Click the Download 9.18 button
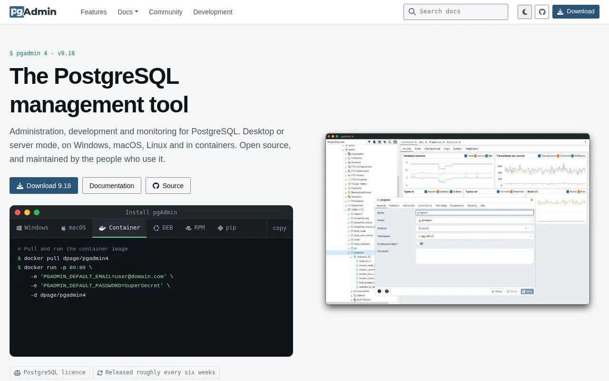The height and width of the screenshot is (381, 609). tap(44, 186)
